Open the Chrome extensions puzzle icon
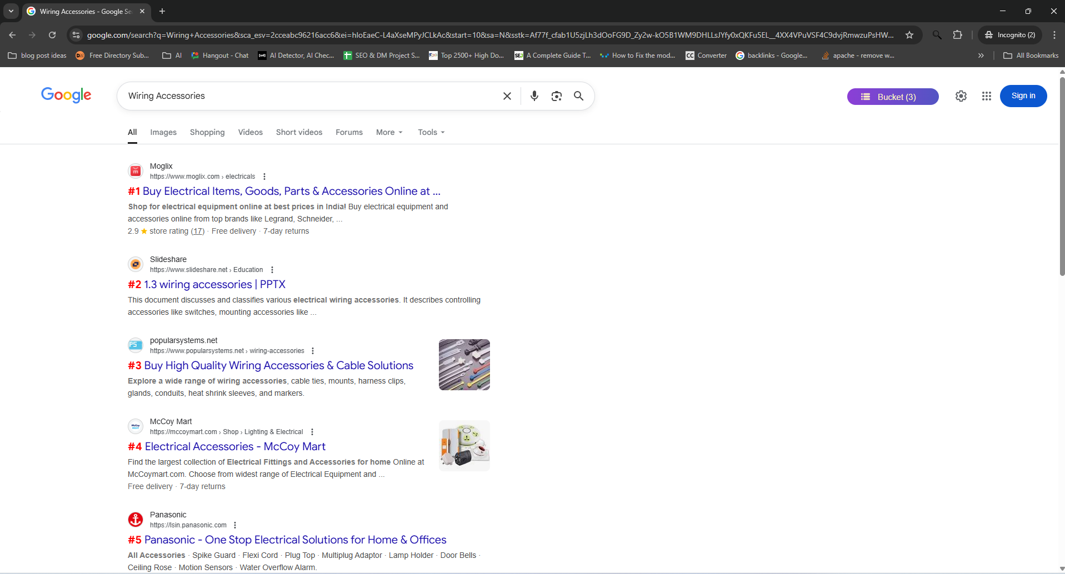 [x=958, y=35]
